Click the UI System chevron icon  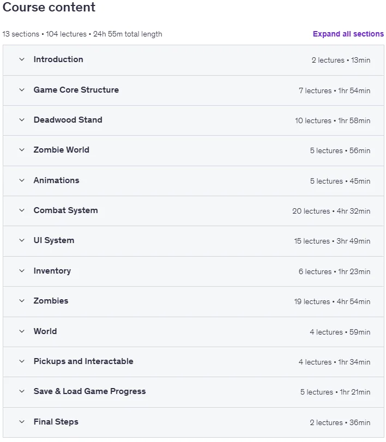tap(22, 240)
